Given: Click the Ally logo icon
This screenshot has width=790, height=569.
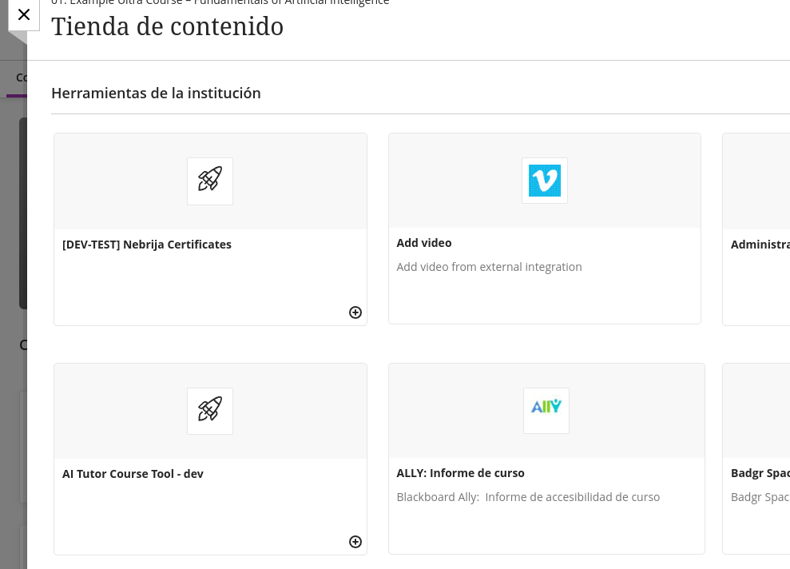Looking at the screenshot, I should click(x=546, y=410).
